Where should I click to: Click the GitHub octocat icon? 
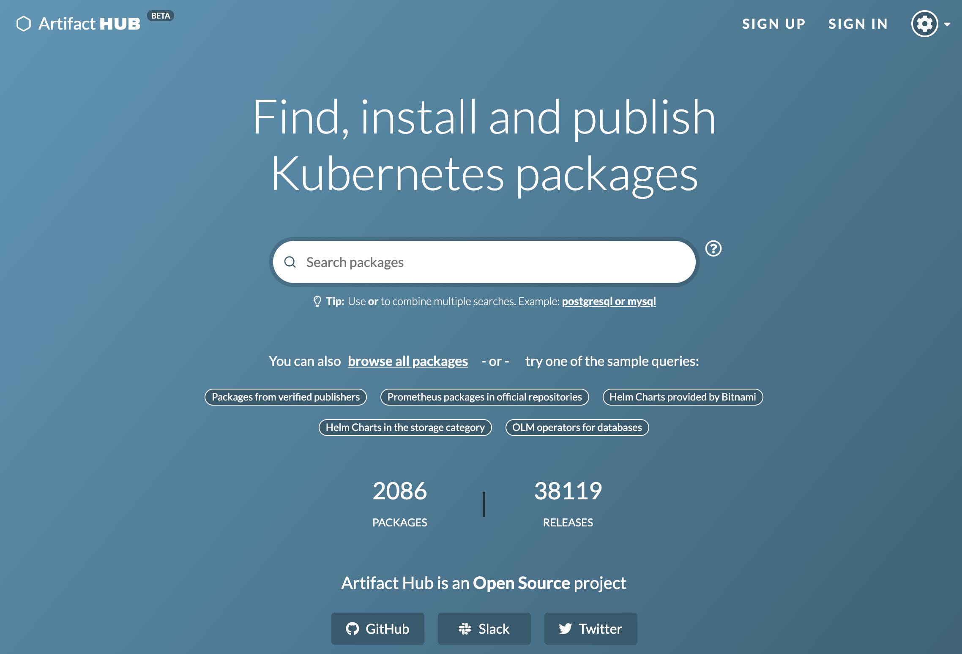point(352,629)
